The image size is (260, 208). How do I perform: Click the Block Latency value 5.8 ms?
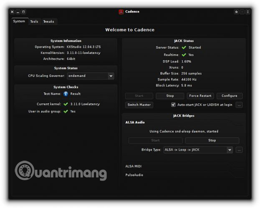187,85
